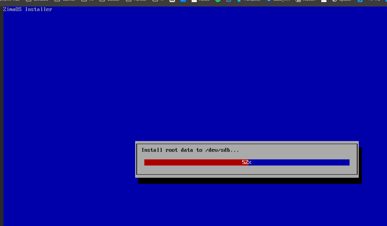Open the Games bookmarks folder
The image size is (387, 226).
tap(65, 1)
